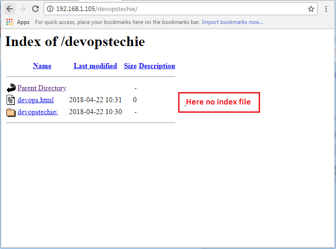The height and width of the screenshot is (249, 336).
Task: Sort listing by Size column header
Action: (x=130, y=66)
